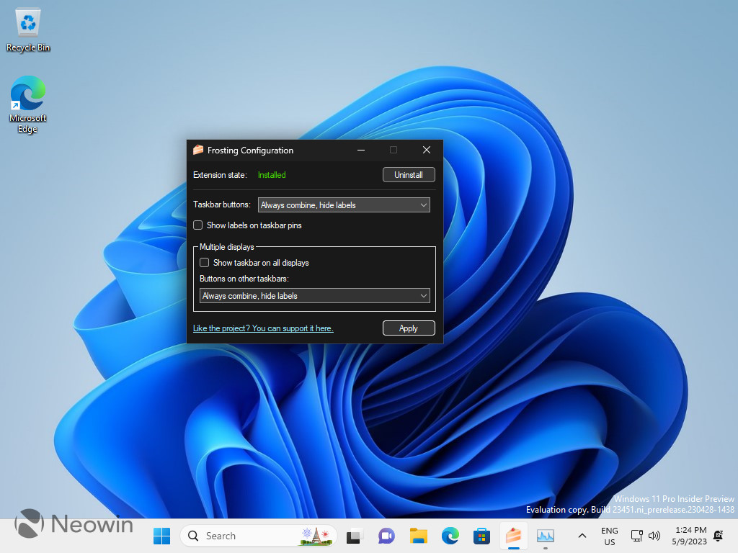The image size is (738, 553).
Task: Expand the Buttons on other taskbars dropdown
Action: [314, 295]
